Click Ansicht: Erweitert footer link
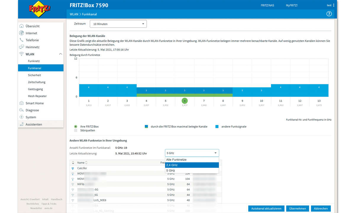This screenshot has width=355, height=213. pos(30,199)
